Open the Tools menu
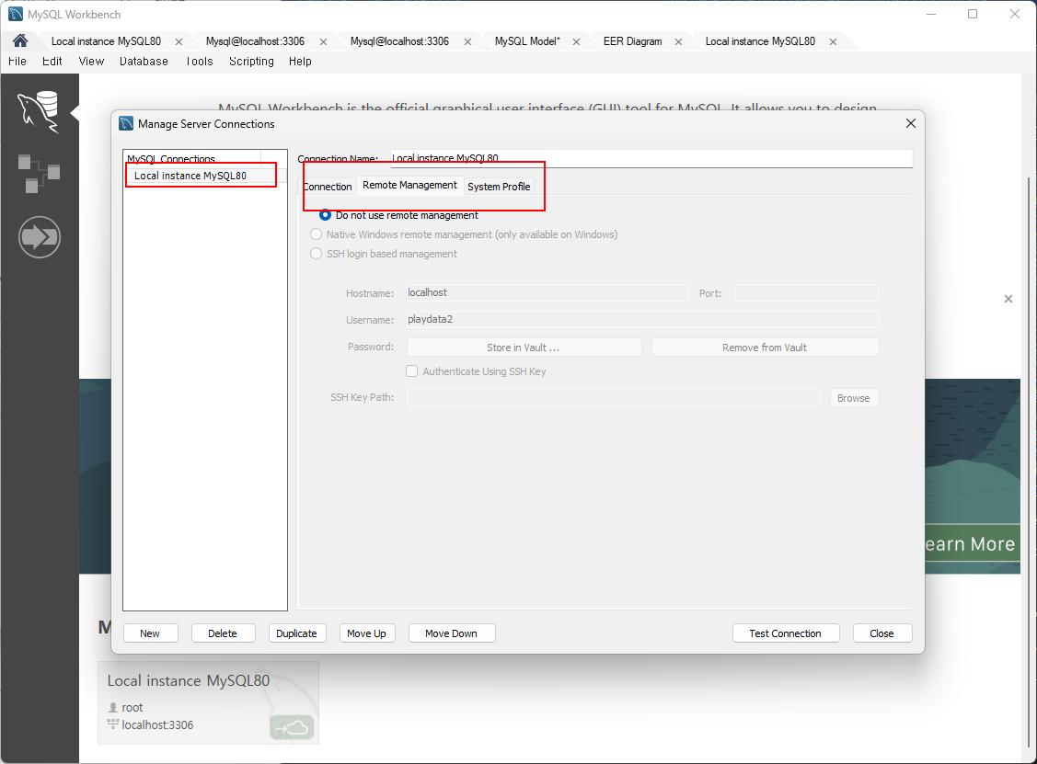The height and width of the screenshot is (764, 1037). [x=199, y=61]
